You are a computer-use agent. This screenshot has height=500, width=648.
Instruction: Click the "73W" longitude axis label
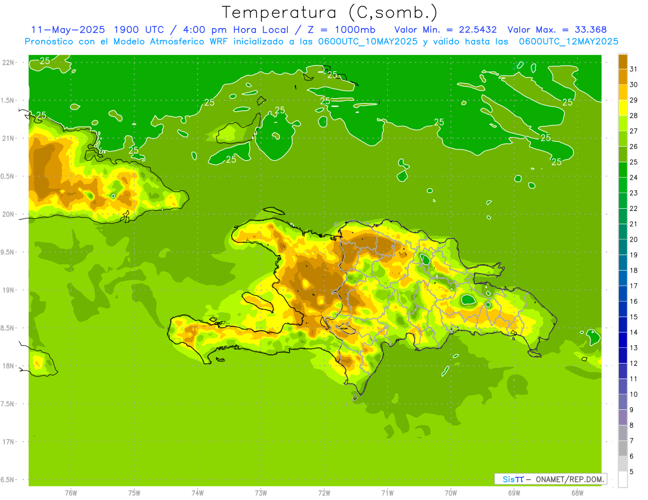(x=261, y=493)
